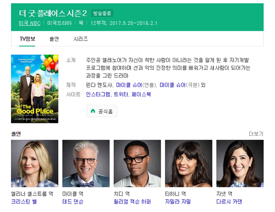Screen dimensions: 275x212
Task: Switch to the TV정보 tab
Action: coord(27,39)
